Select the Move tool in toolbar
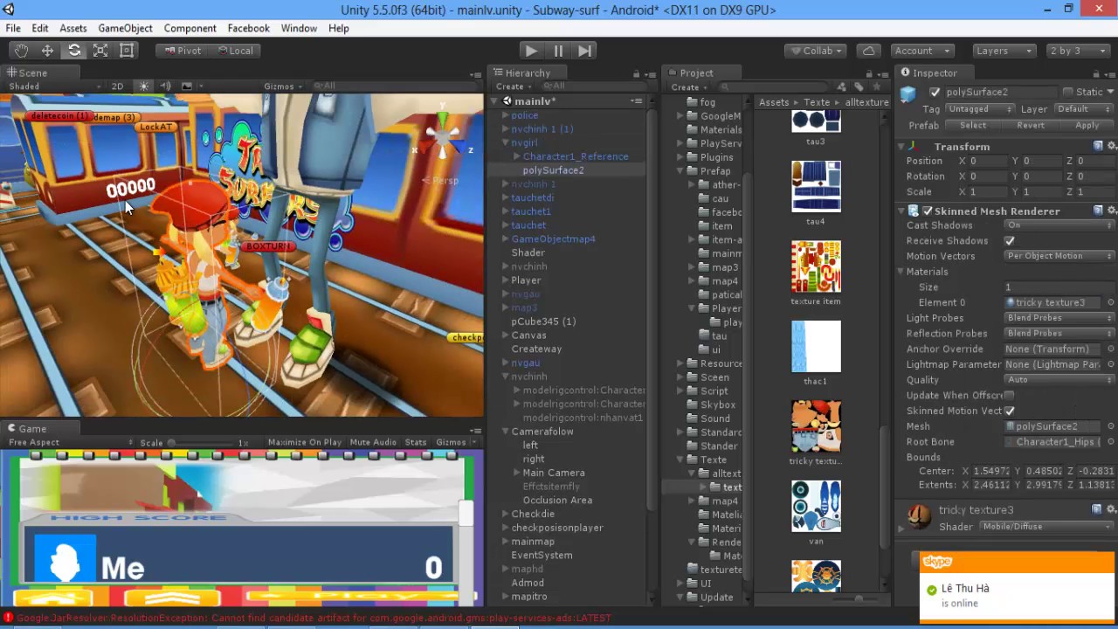The image size is (1118, 629). 47,51
